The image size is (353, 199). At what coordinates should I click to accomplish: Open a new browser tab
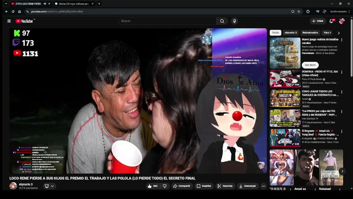coord(99,4)
